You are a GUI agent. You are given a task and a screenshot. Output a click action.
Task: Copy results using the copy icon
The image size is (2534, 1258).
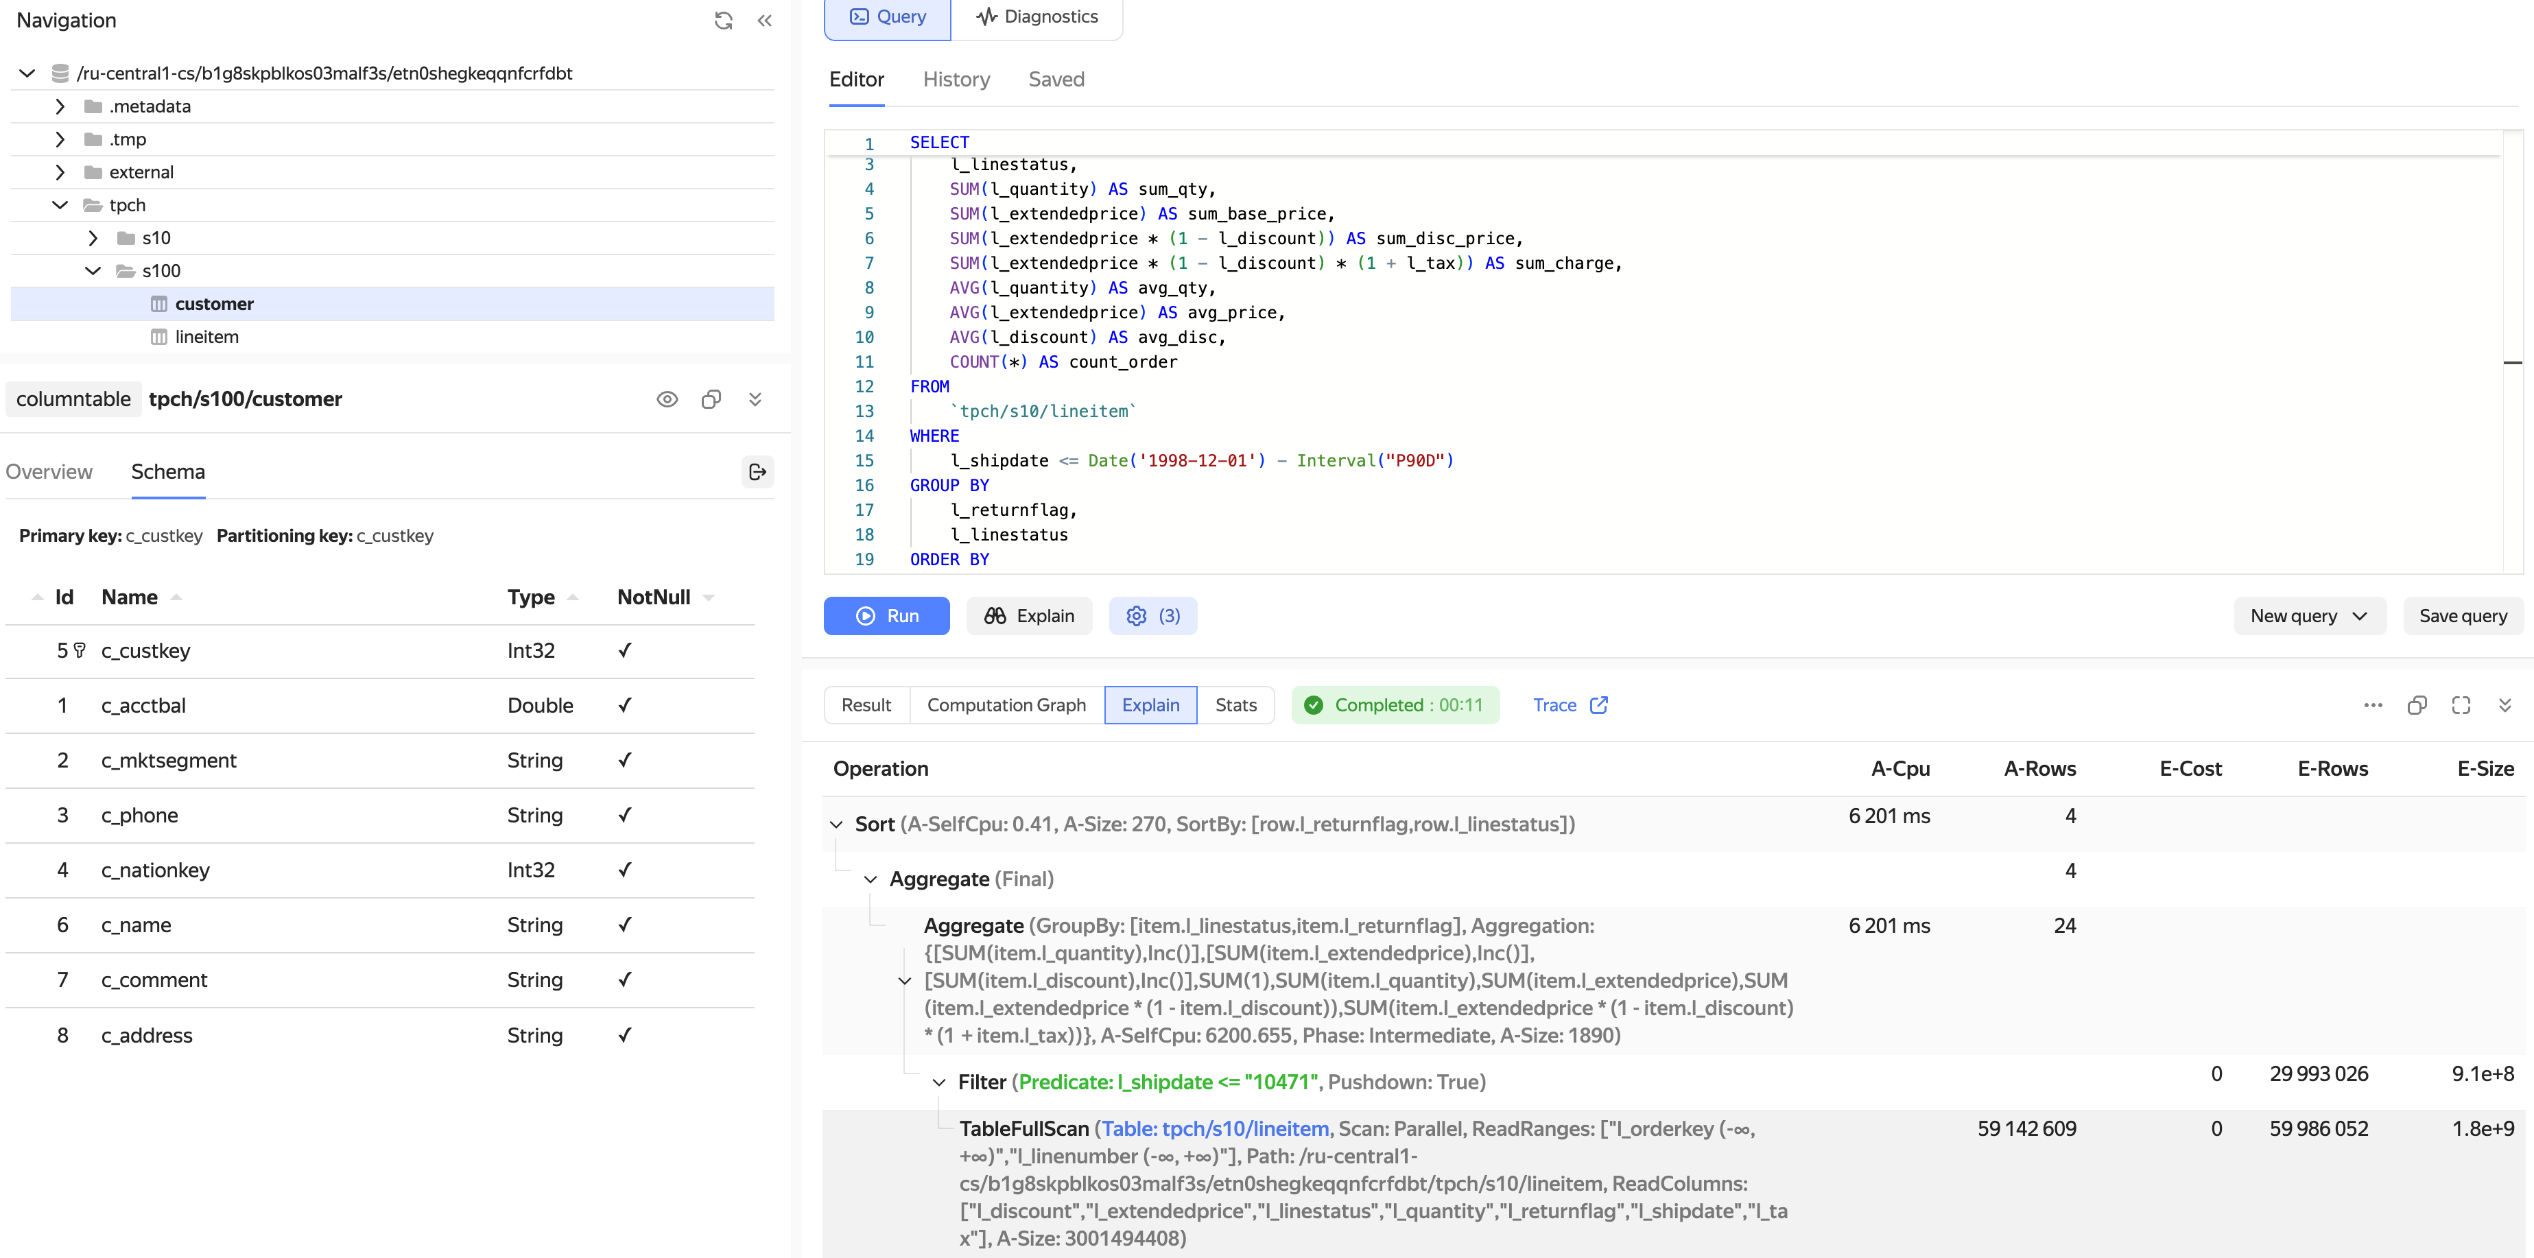pyautogui.click(x=2416, y=705)
